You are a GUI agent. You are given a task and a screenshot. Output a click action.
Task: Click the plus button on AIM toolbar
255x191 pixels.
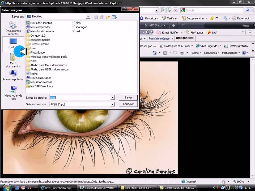(173, 25)
